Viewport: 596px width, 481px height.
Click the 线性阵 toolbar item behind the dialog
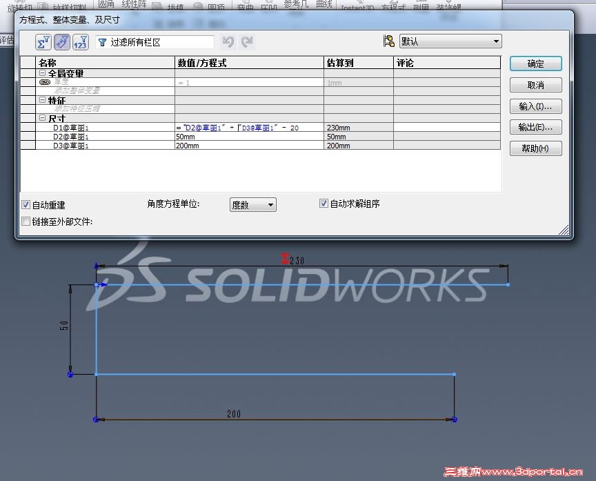pos(134,4)
